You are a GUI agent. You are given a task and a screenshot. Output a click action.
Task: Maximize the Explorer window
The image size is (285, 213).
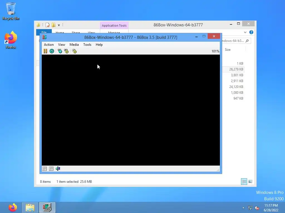239,24
